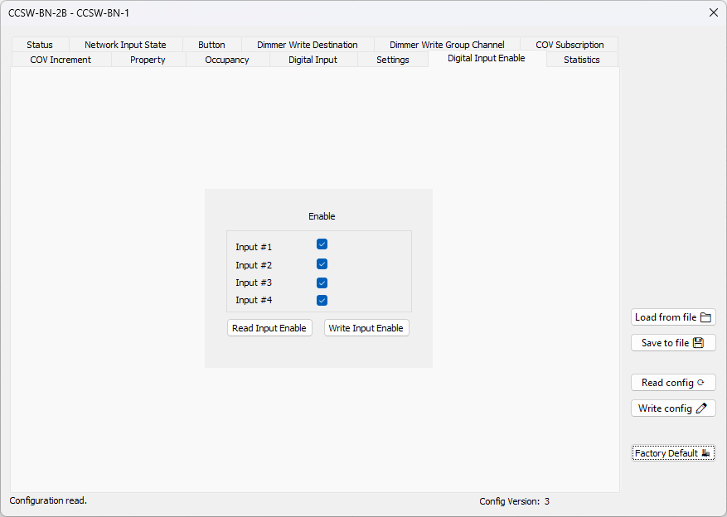Screen dimensions: 727x517
Task: Switch to Network Input State tab
Action: tap(126, 45)
